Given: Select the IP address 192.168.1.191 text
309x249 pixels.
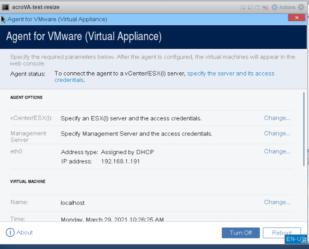Looking at the screenshot, I should (x=120, y=161).
